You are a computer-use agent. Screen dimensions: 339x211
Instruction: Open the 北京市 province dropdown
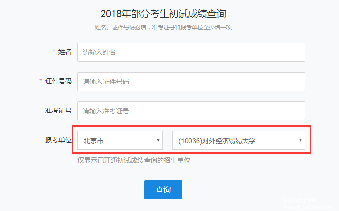pos(120,140)
